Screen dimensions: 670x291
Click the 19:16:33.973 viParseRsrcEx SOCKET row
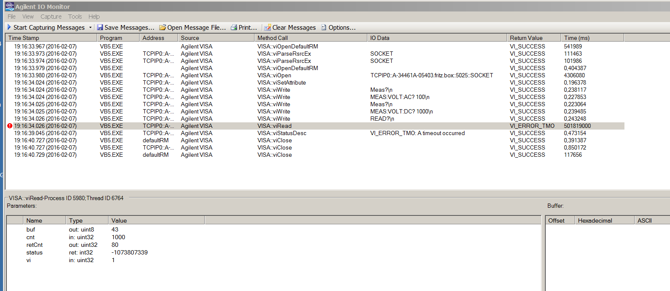(315, 54)
